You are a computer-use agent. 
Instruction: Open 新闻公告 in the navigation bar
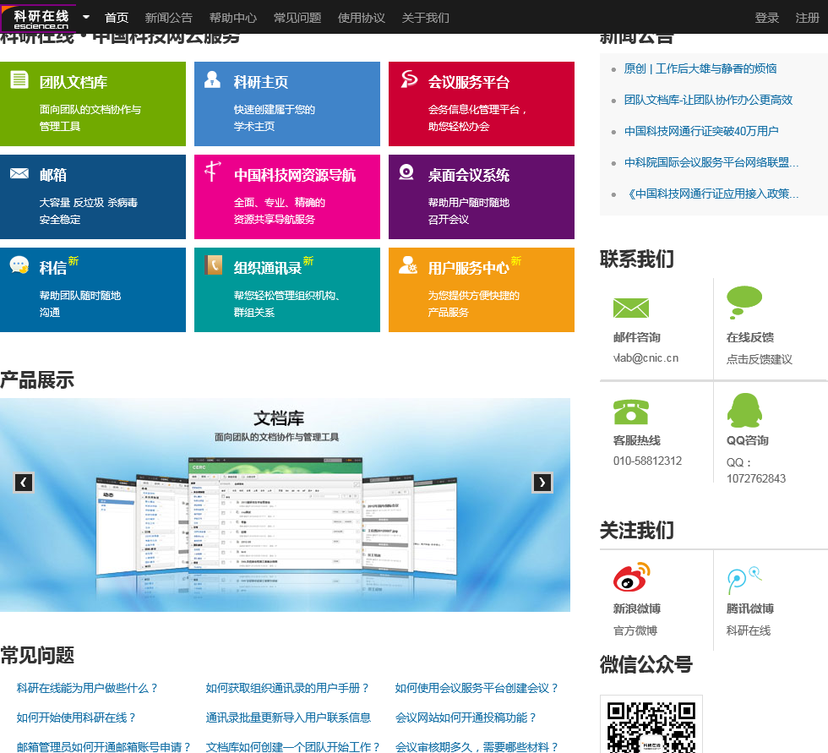click(x=168, y=18)
